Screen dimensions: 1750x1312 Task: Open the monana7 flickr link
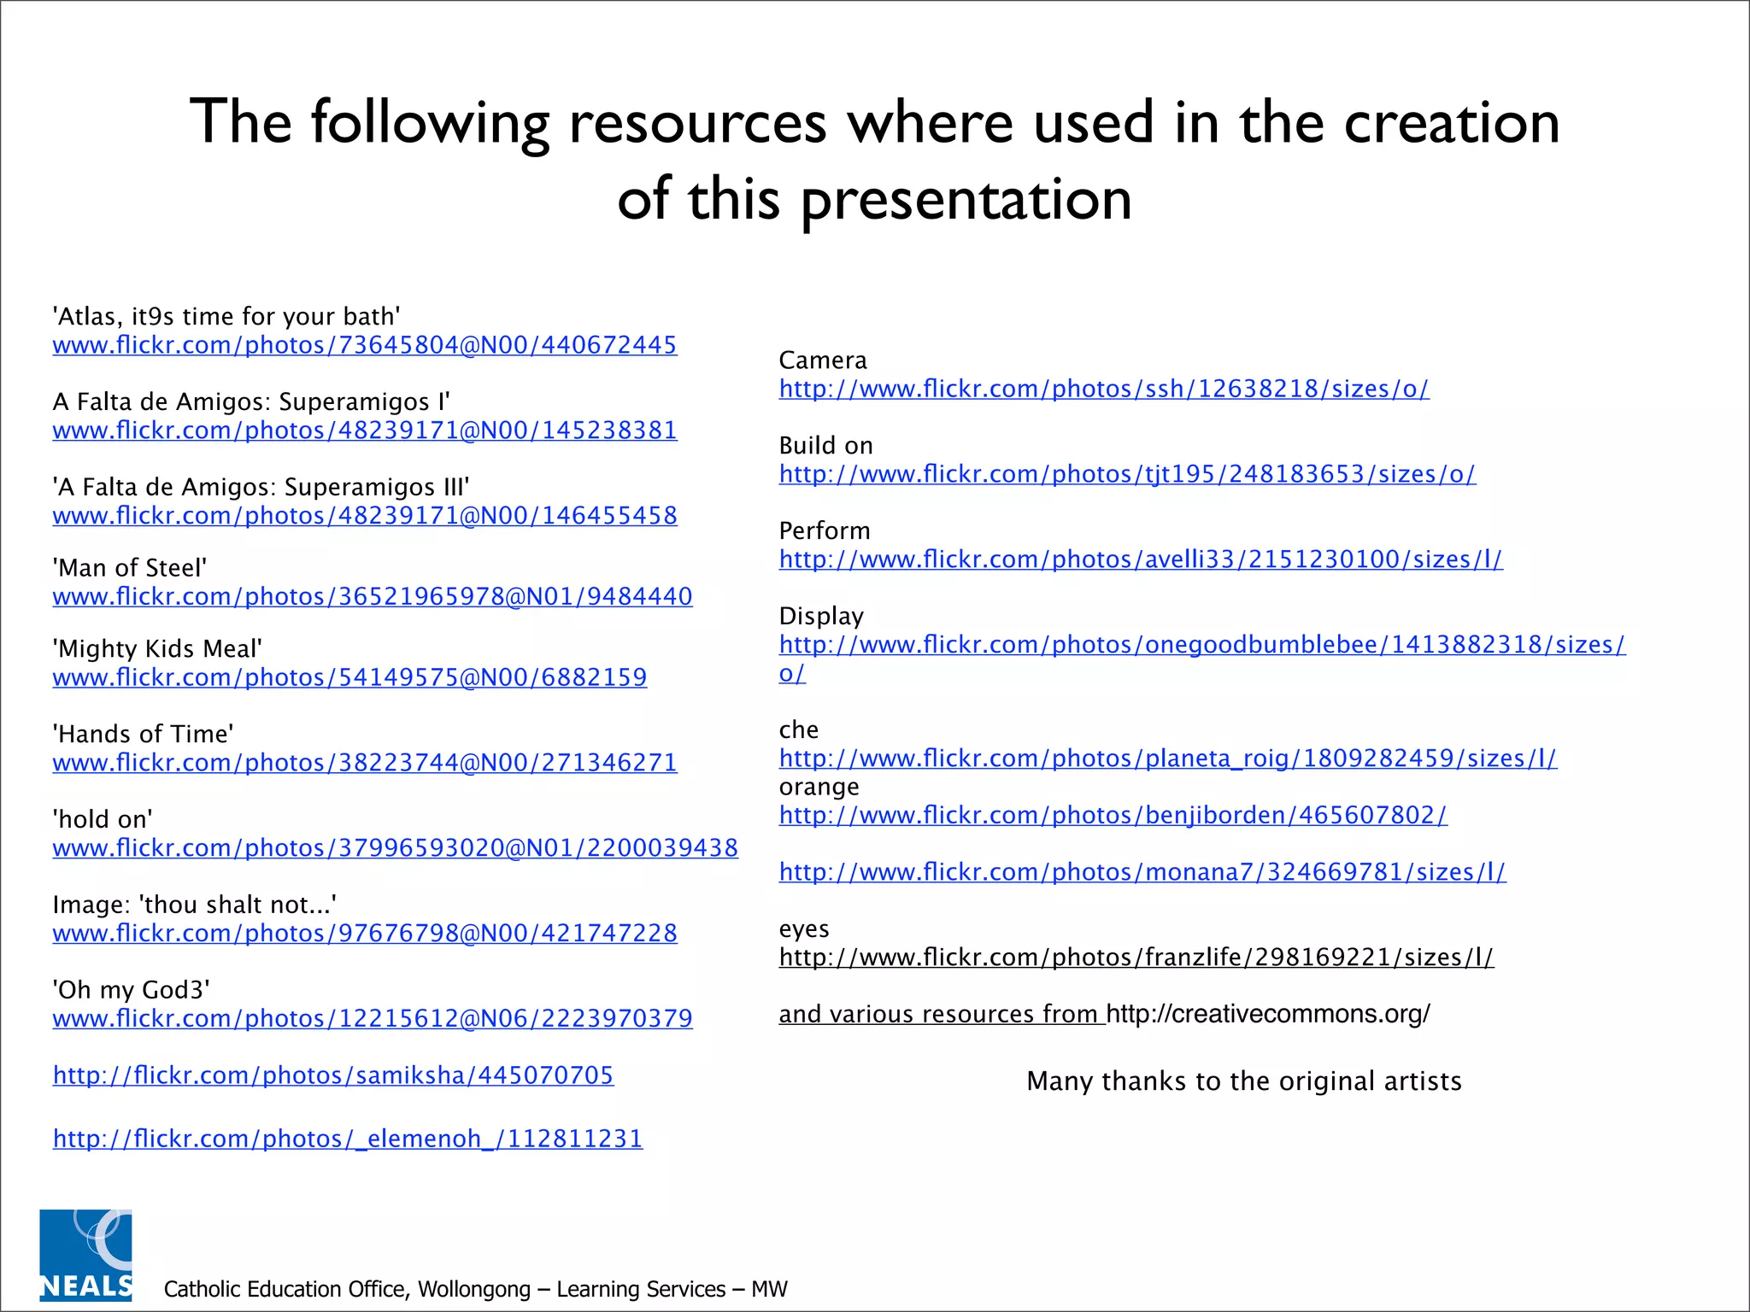(1142, 872)
